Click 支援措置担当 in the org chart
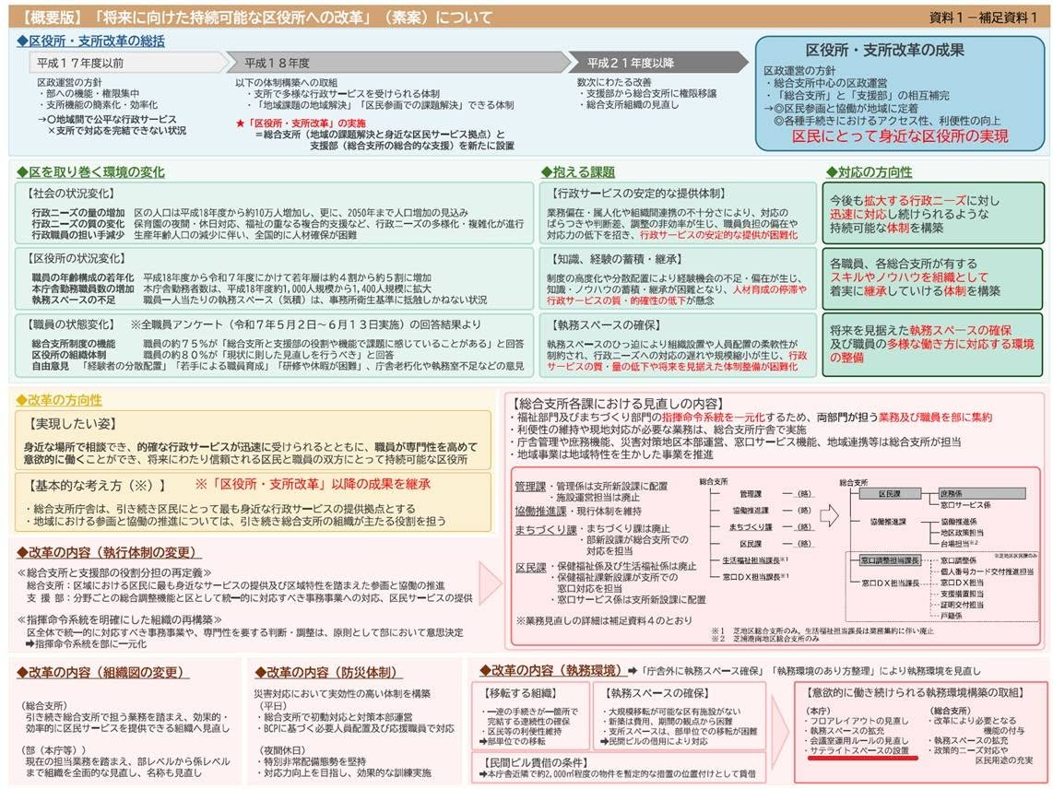This screenshot has height=789, width=1053. tap(962, 594)
